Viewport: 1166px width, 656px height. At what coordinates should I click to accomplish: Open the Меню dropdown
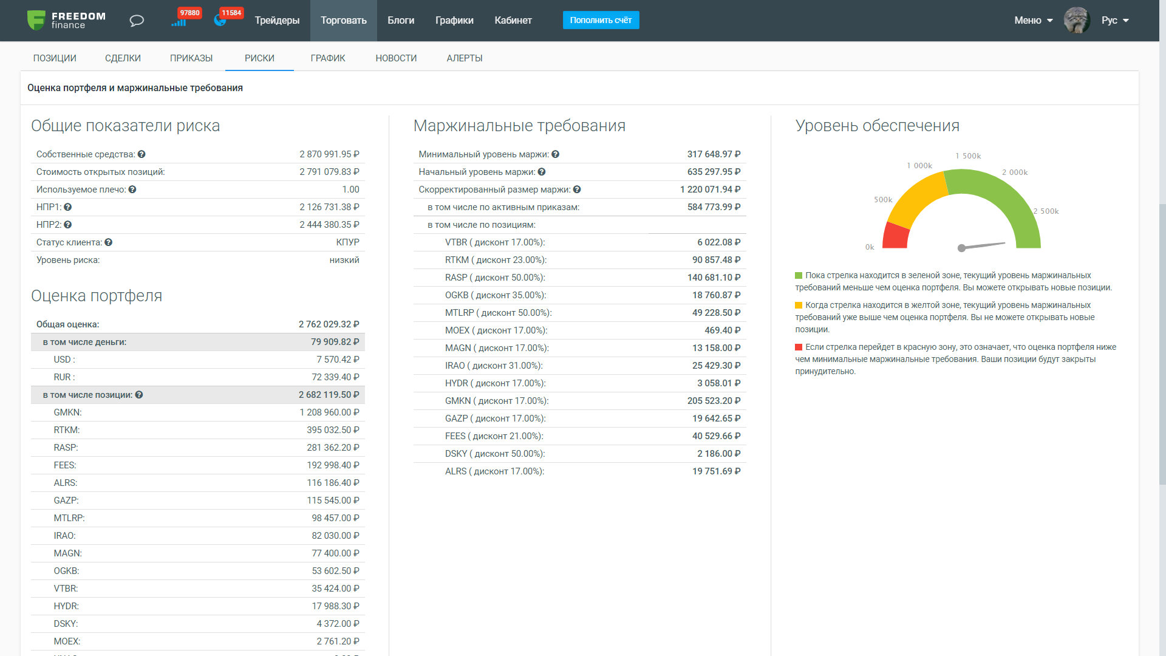[x=1034, y=20]
